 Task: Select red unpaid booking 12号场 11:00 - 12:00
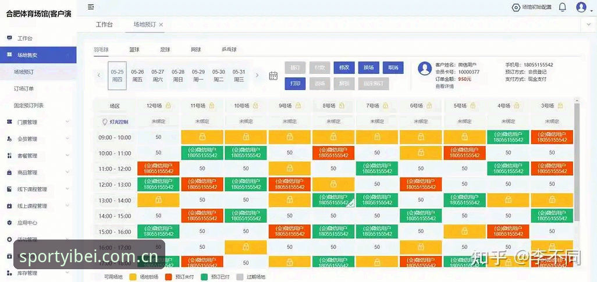158,168
